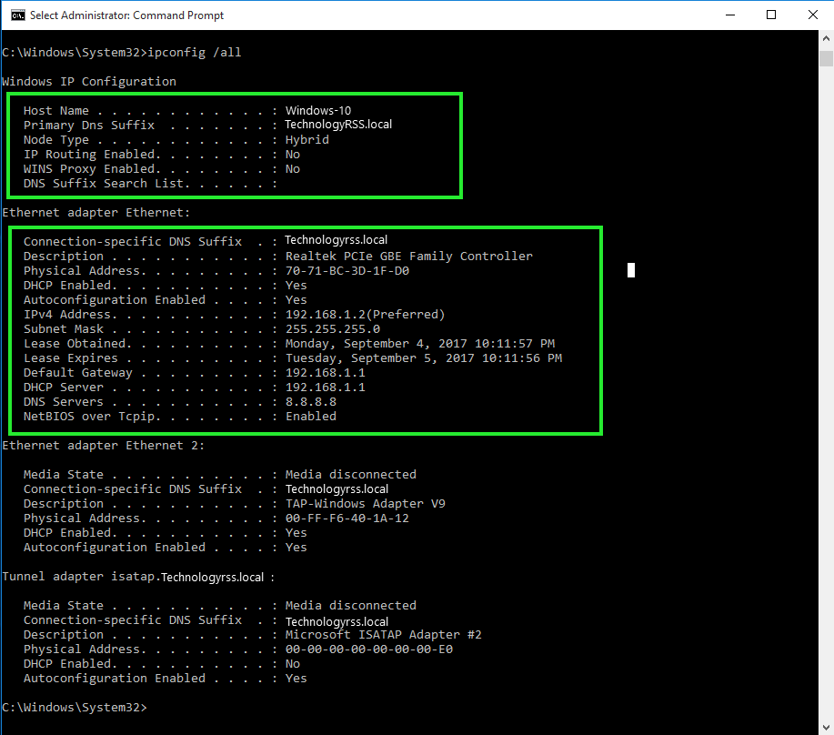The height and width of the screenshot is (735, 834).
Task: Click the Lease Expires date value
Action: [423, 358]
